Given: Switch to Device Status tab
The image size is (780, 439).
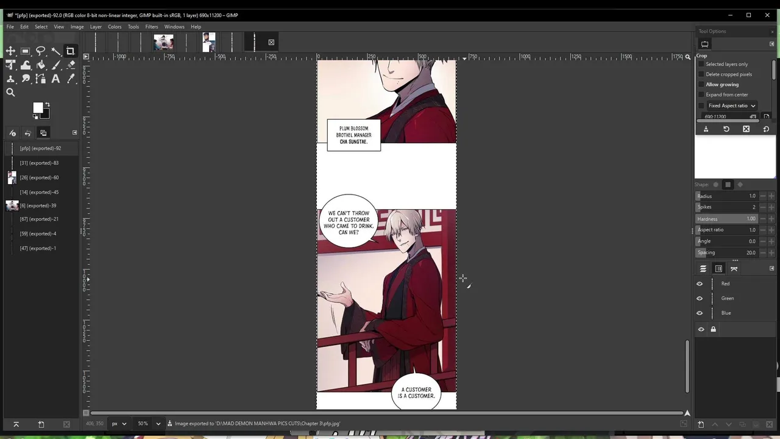Looking at the screenshot, I should (12, 133).
